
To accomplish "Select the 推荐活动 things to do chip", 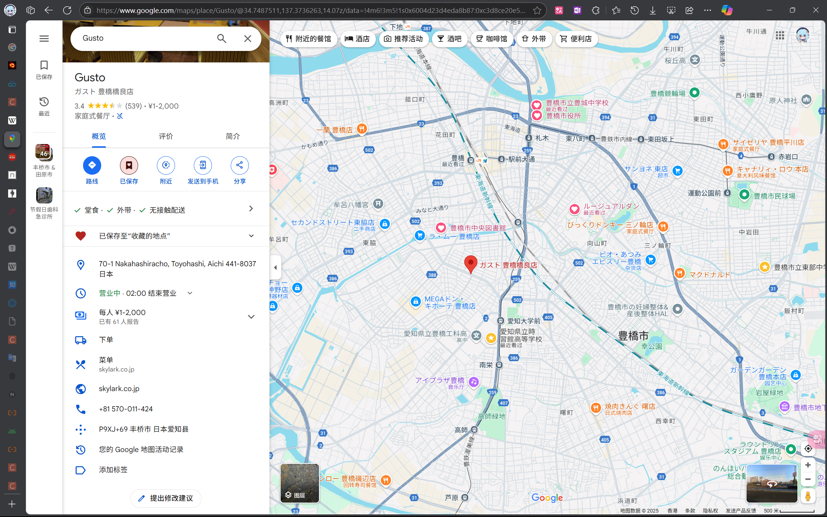I will click(x=403, y=39).
